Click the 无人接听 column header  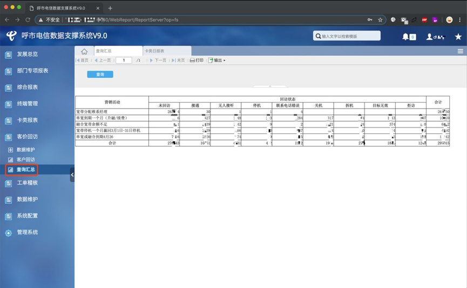[x=226, y=105]
